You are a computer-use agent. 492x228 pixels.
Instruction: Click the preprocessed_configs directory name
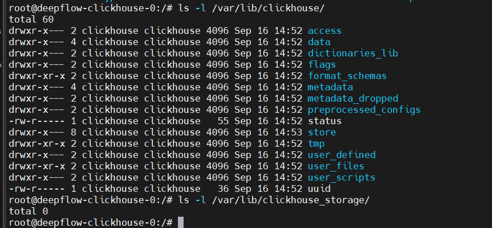364,109
